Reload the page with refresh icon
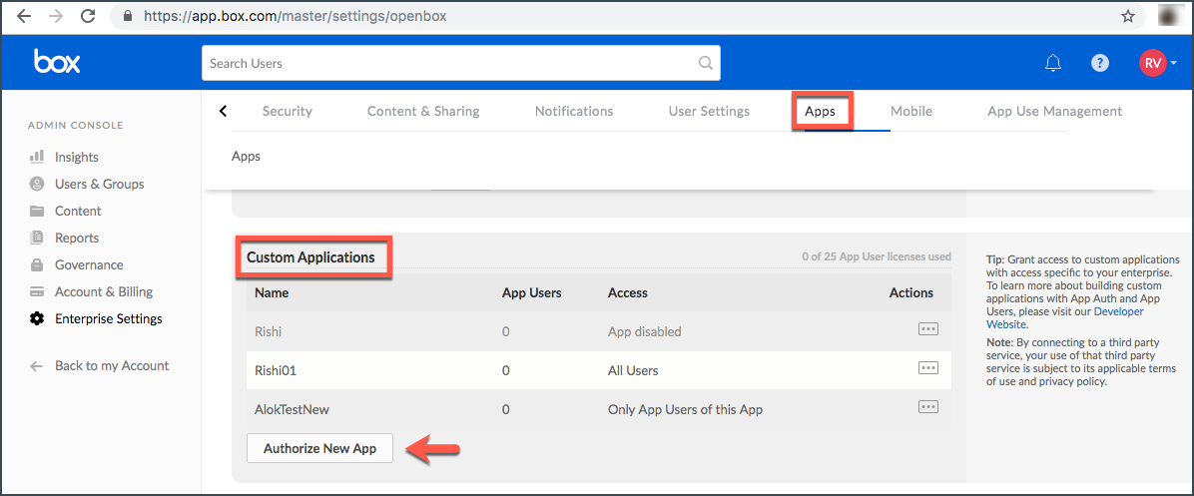 click(x=88, y=16)
